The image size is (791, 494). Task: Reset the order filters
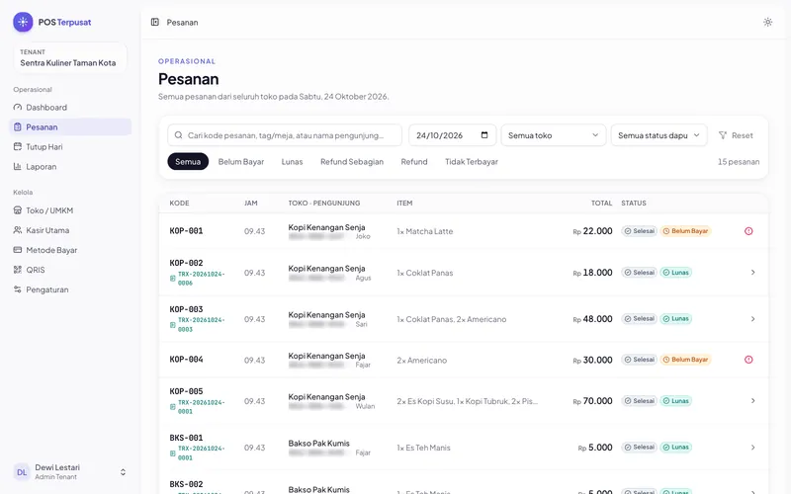click(736, 135)
